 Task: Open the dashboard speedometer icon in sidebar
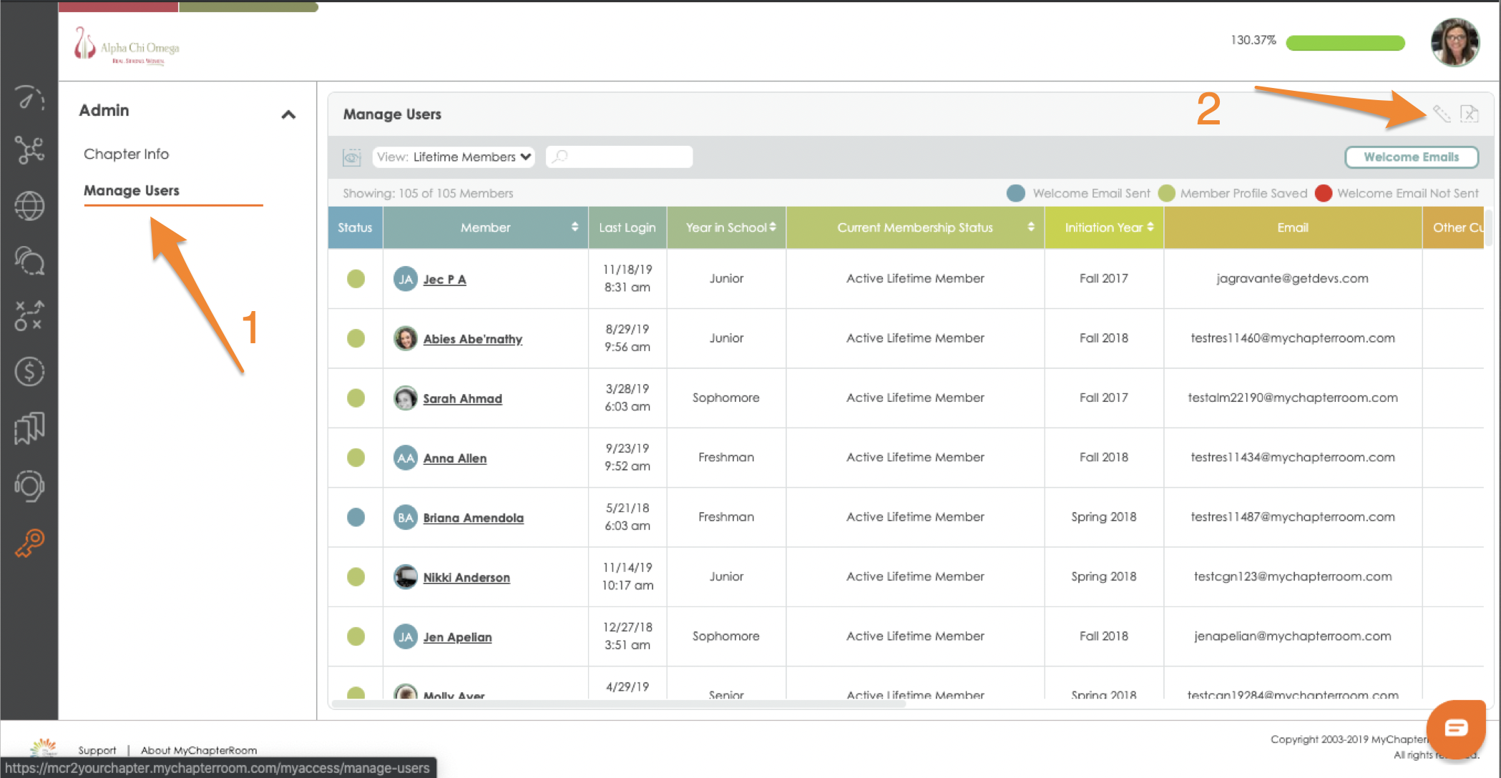pyautogui.click(x=29, y=97)
